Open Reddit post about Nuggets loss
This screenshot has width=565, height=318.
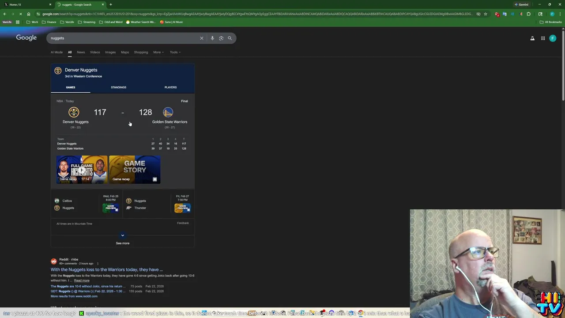[106, 269]
